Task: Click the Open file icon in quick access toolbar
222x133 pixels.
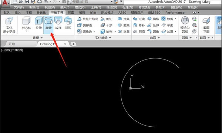Action: pyautogui.click(x=21, y=1)
